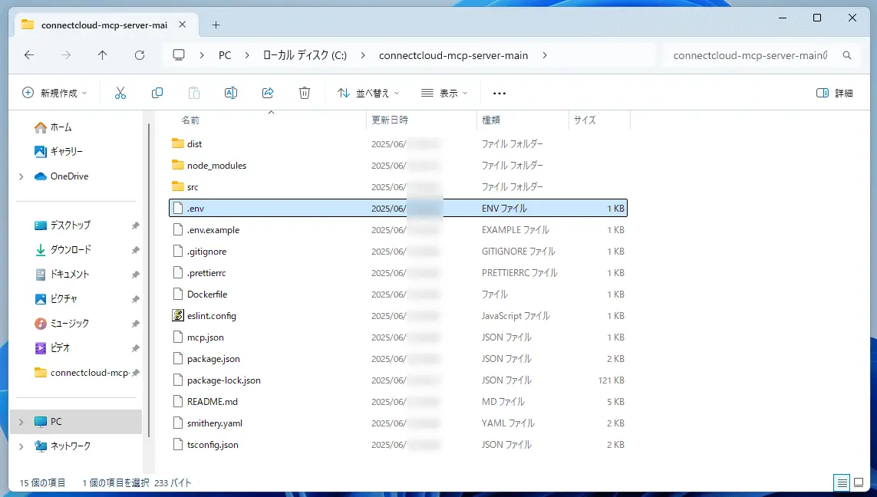Expand chevron after connectcloud-mcp-server-main in path
The width and height of the screenshot is (877, 497).
[545, 55]
